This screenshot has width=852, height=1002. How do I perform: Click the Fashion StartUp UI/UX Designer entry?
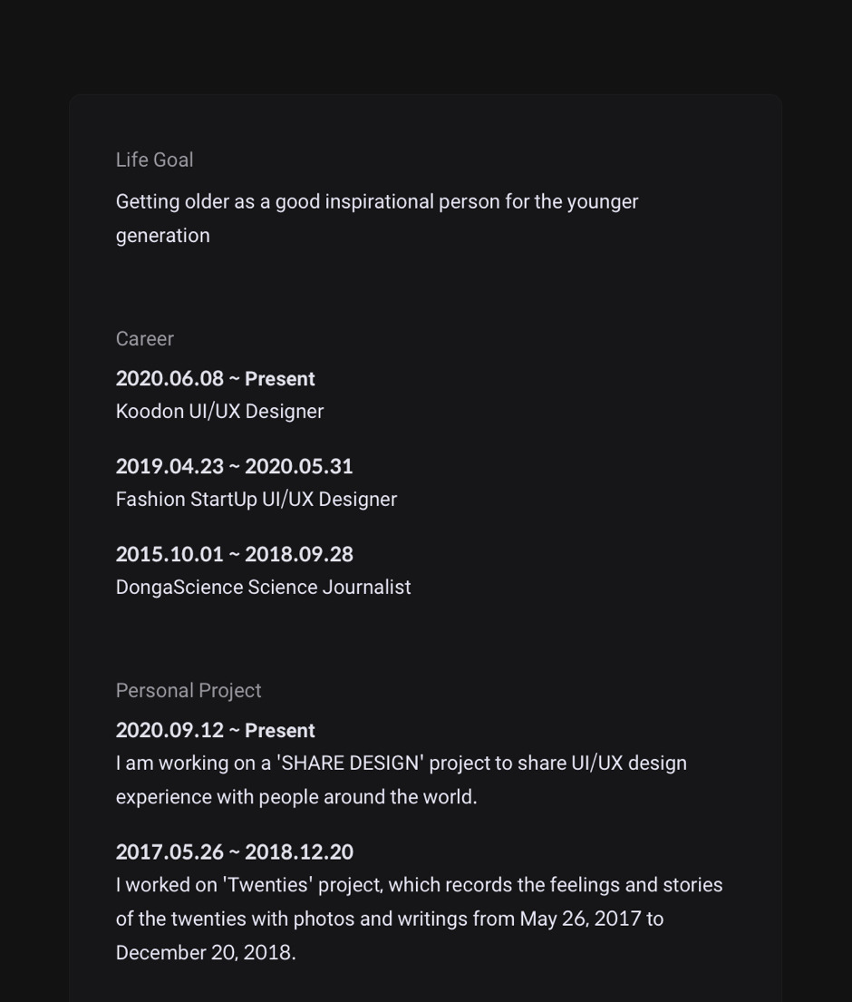tap(257, 499)
